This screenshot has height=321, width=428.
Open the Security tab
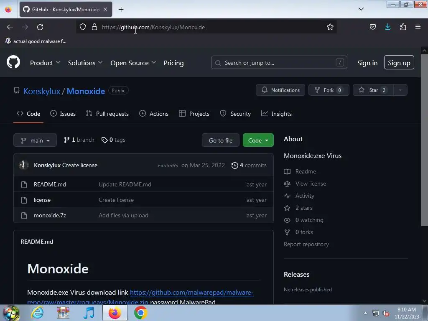click(235, 114)
